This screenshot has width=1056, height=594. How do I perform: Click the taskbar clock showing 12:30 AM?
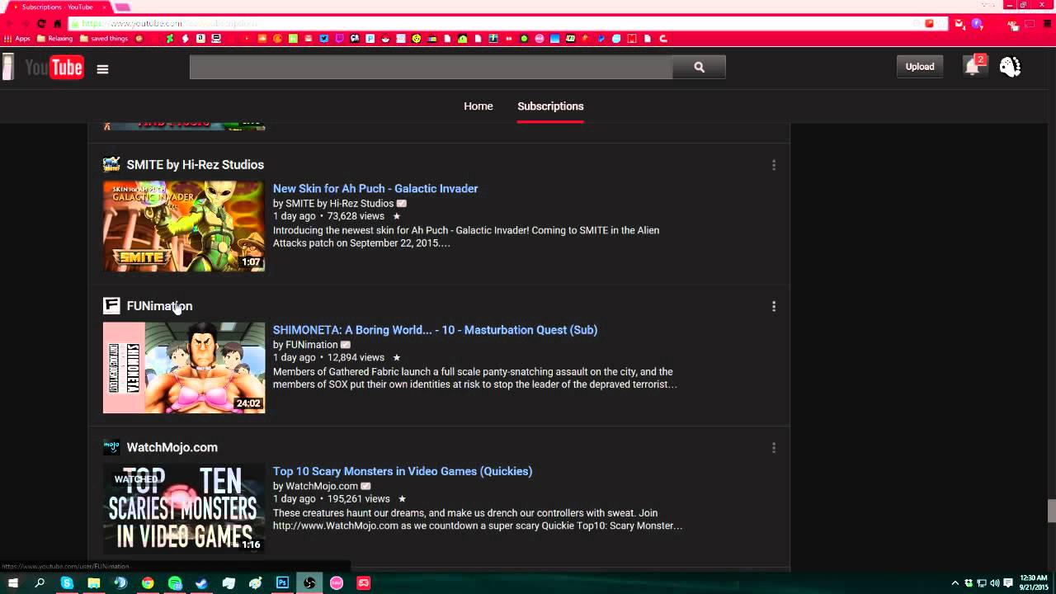pos(1034,582)
